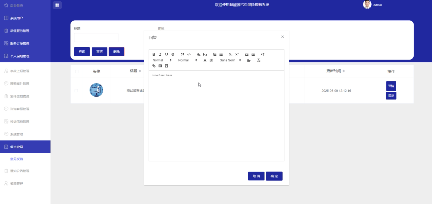Screen dimensions: 432x204
Task: Expand the 事故上报管理 menu
Action: [25, 71]
